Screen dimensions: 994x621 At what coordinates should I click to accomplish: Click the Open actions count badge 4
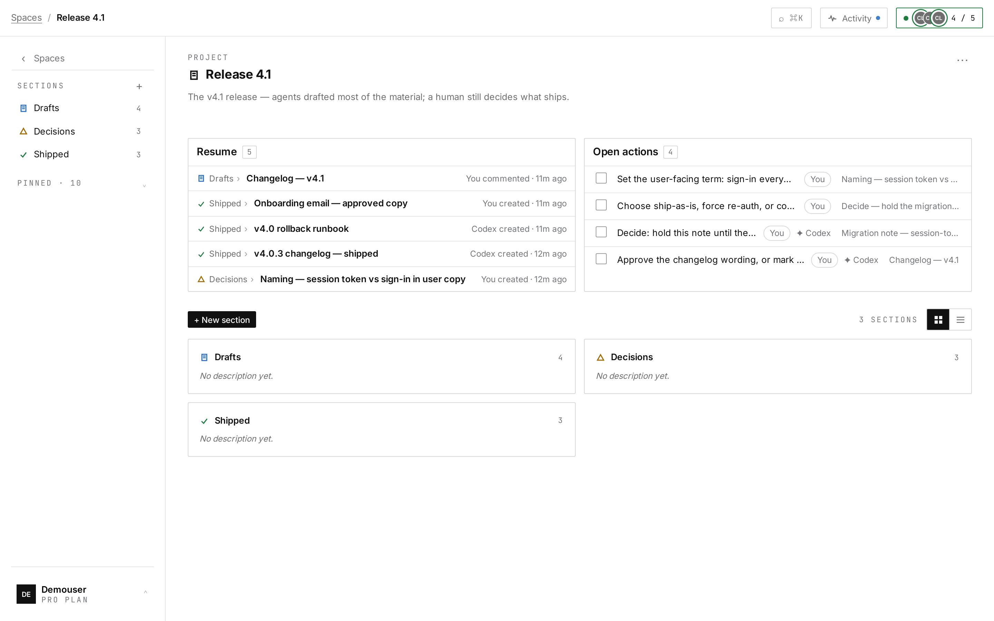click(670, 152)
